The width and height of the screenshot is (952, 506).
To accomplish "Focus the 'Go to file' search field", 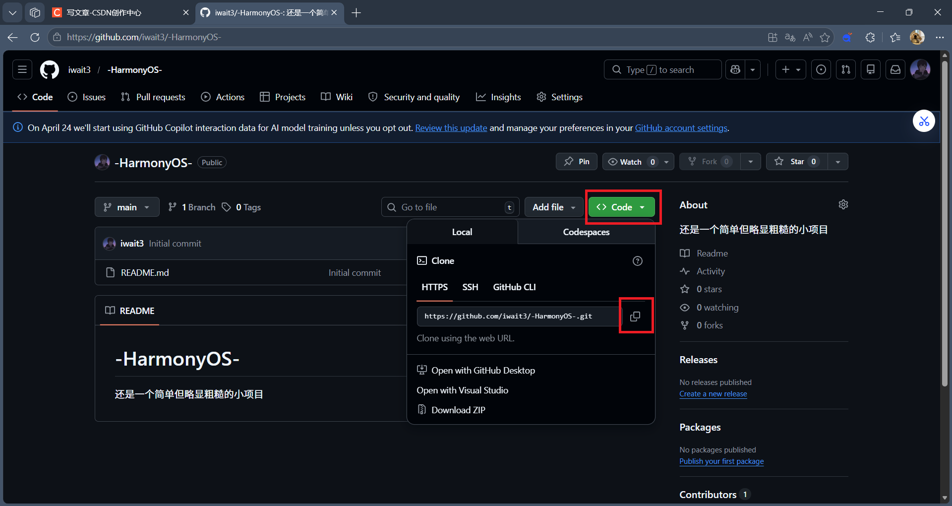I will pos(450,207).
